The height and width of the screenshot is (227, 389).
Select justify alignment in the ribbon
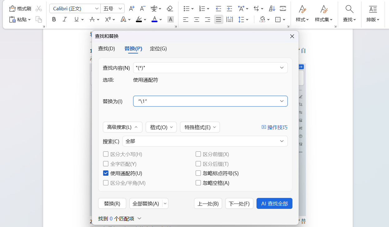point(218,19)
